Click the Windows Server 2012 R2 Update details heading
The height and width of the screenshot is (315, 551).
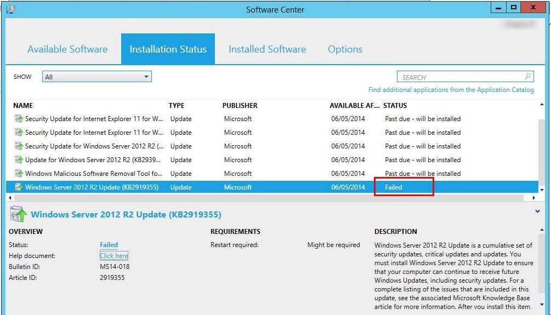click(x=126, y=215)
